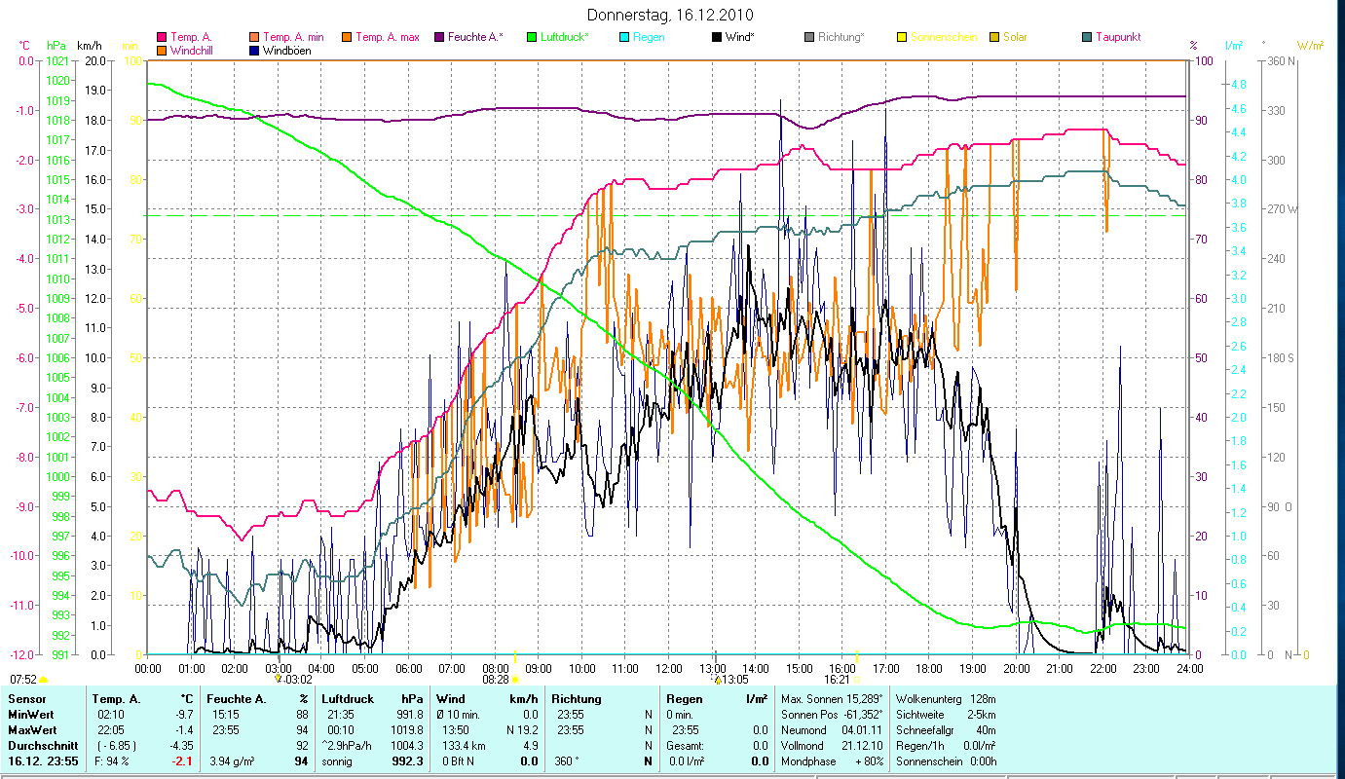Click the orange Windchill legend square

point(162,51)
